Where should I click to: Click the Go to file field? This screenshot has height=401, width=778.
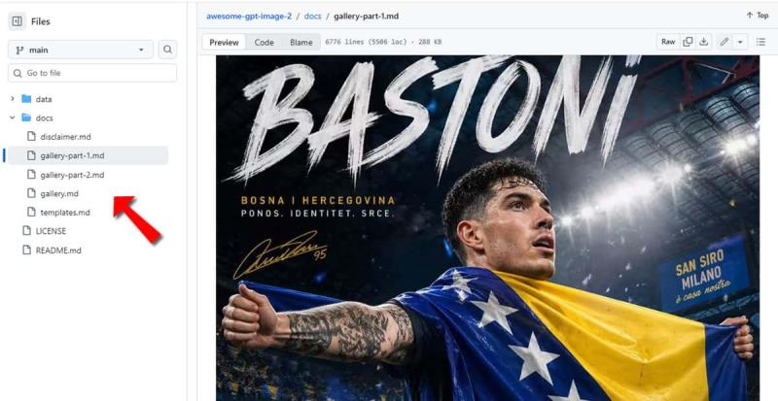[92, 73]
